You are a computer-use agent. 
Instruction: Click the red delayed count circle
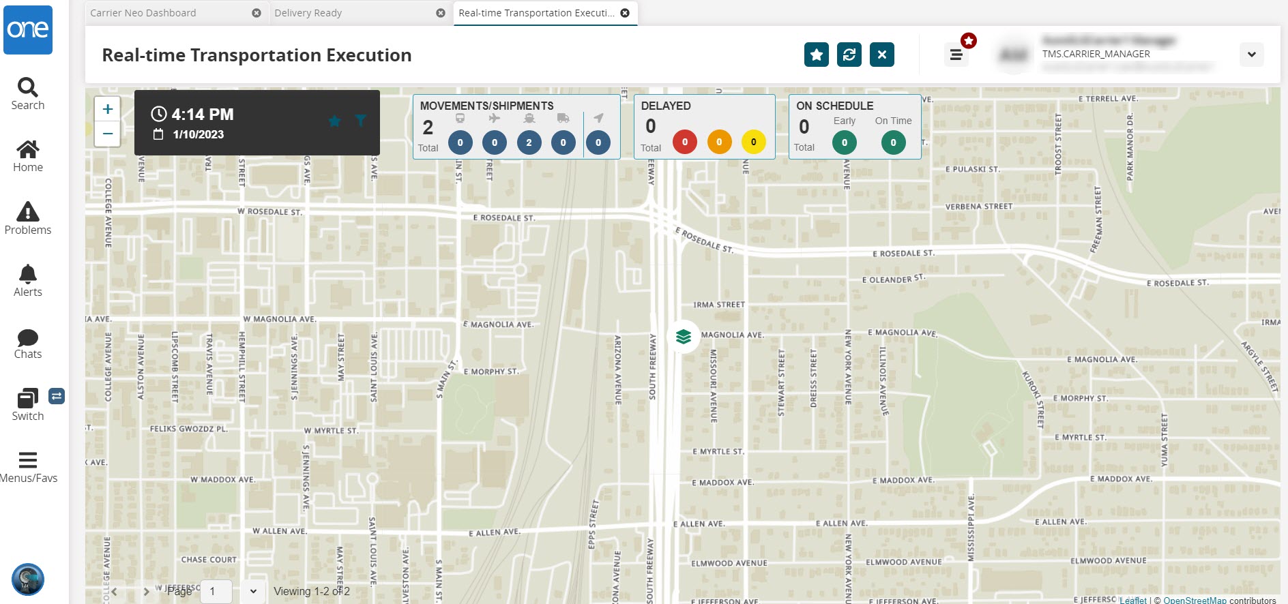click(685, 142)
